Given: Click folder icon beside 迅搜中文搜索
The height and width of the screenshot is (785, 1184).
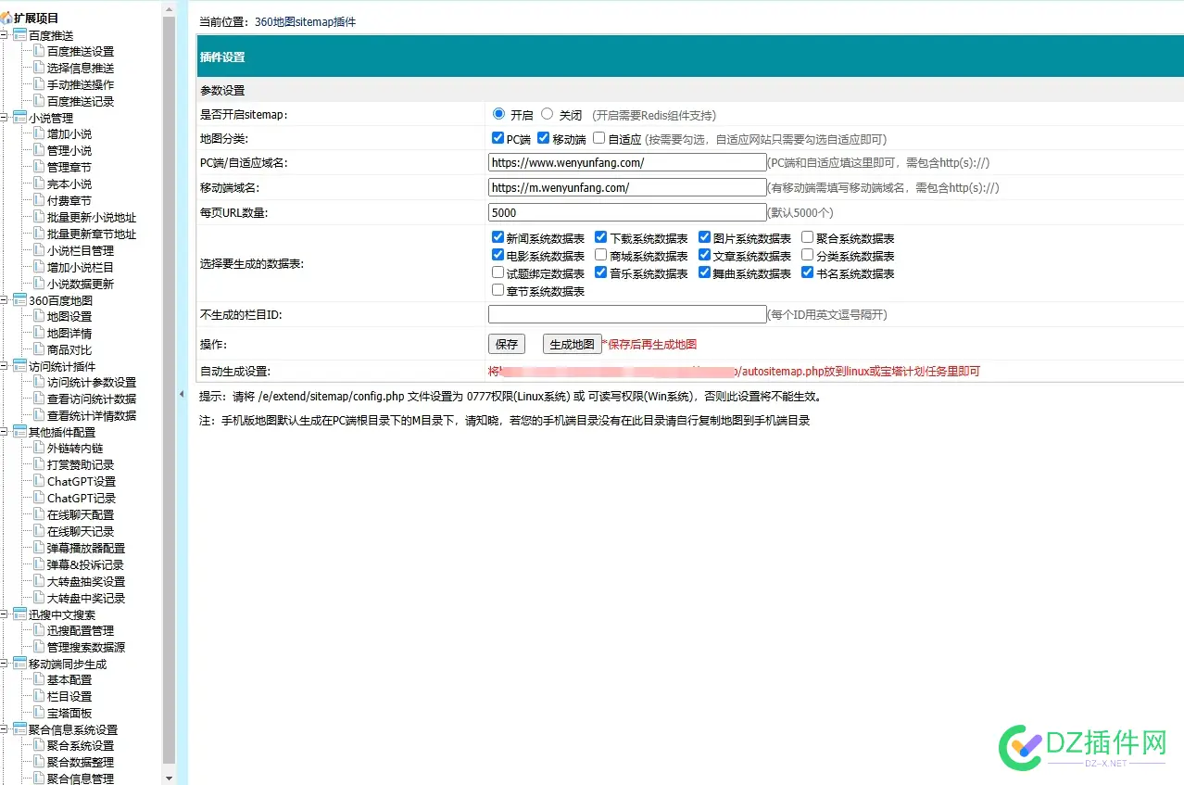Looking at the screenshot, I should click(x=19, y=614).
